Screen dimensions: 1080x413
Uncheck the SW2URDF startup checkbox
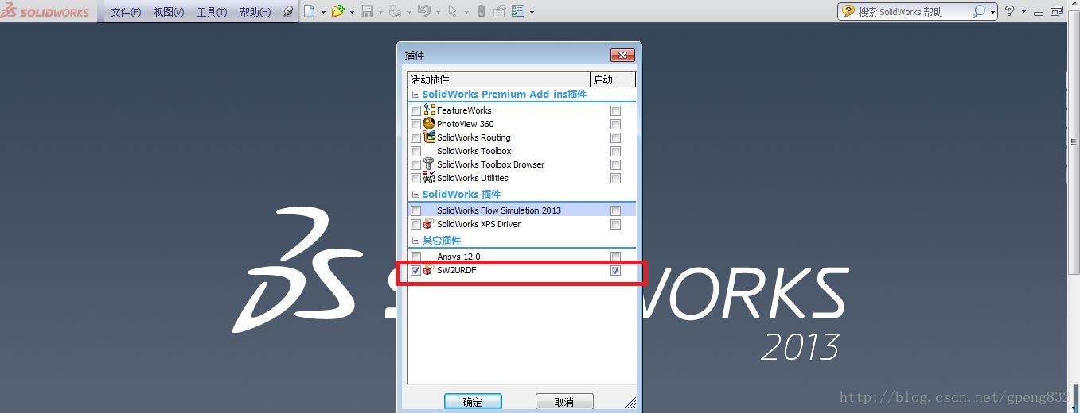point(615,271)
